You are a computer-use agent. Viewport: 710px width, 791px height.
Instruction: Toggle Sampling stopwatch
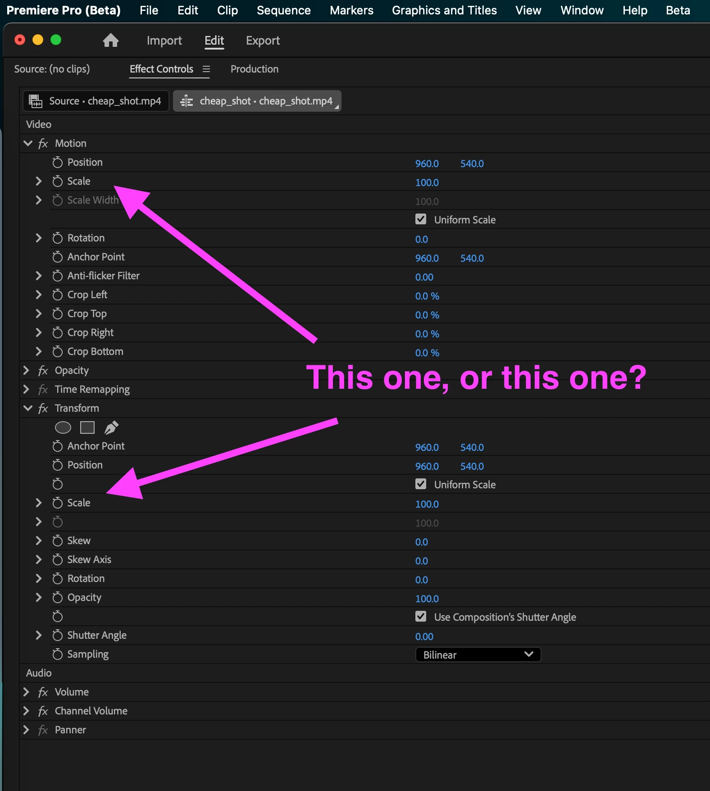(57, 654)
